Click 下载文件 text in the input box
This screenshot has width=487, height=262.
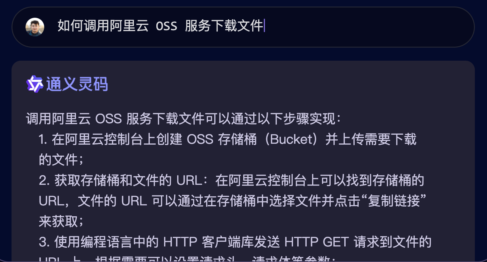click(x=238, y=26)
